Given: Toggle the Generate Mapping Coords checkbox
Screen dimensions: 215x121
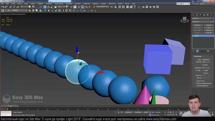Looking at the screenshot, I should (x=196, y=83).
